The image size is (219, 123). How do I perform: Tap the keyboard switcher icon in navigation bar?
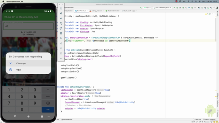(49, 117)
